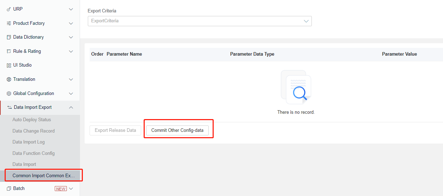Go to Data Import Log
This screenshot has width=443, height=196.
[x=28, y=142]
